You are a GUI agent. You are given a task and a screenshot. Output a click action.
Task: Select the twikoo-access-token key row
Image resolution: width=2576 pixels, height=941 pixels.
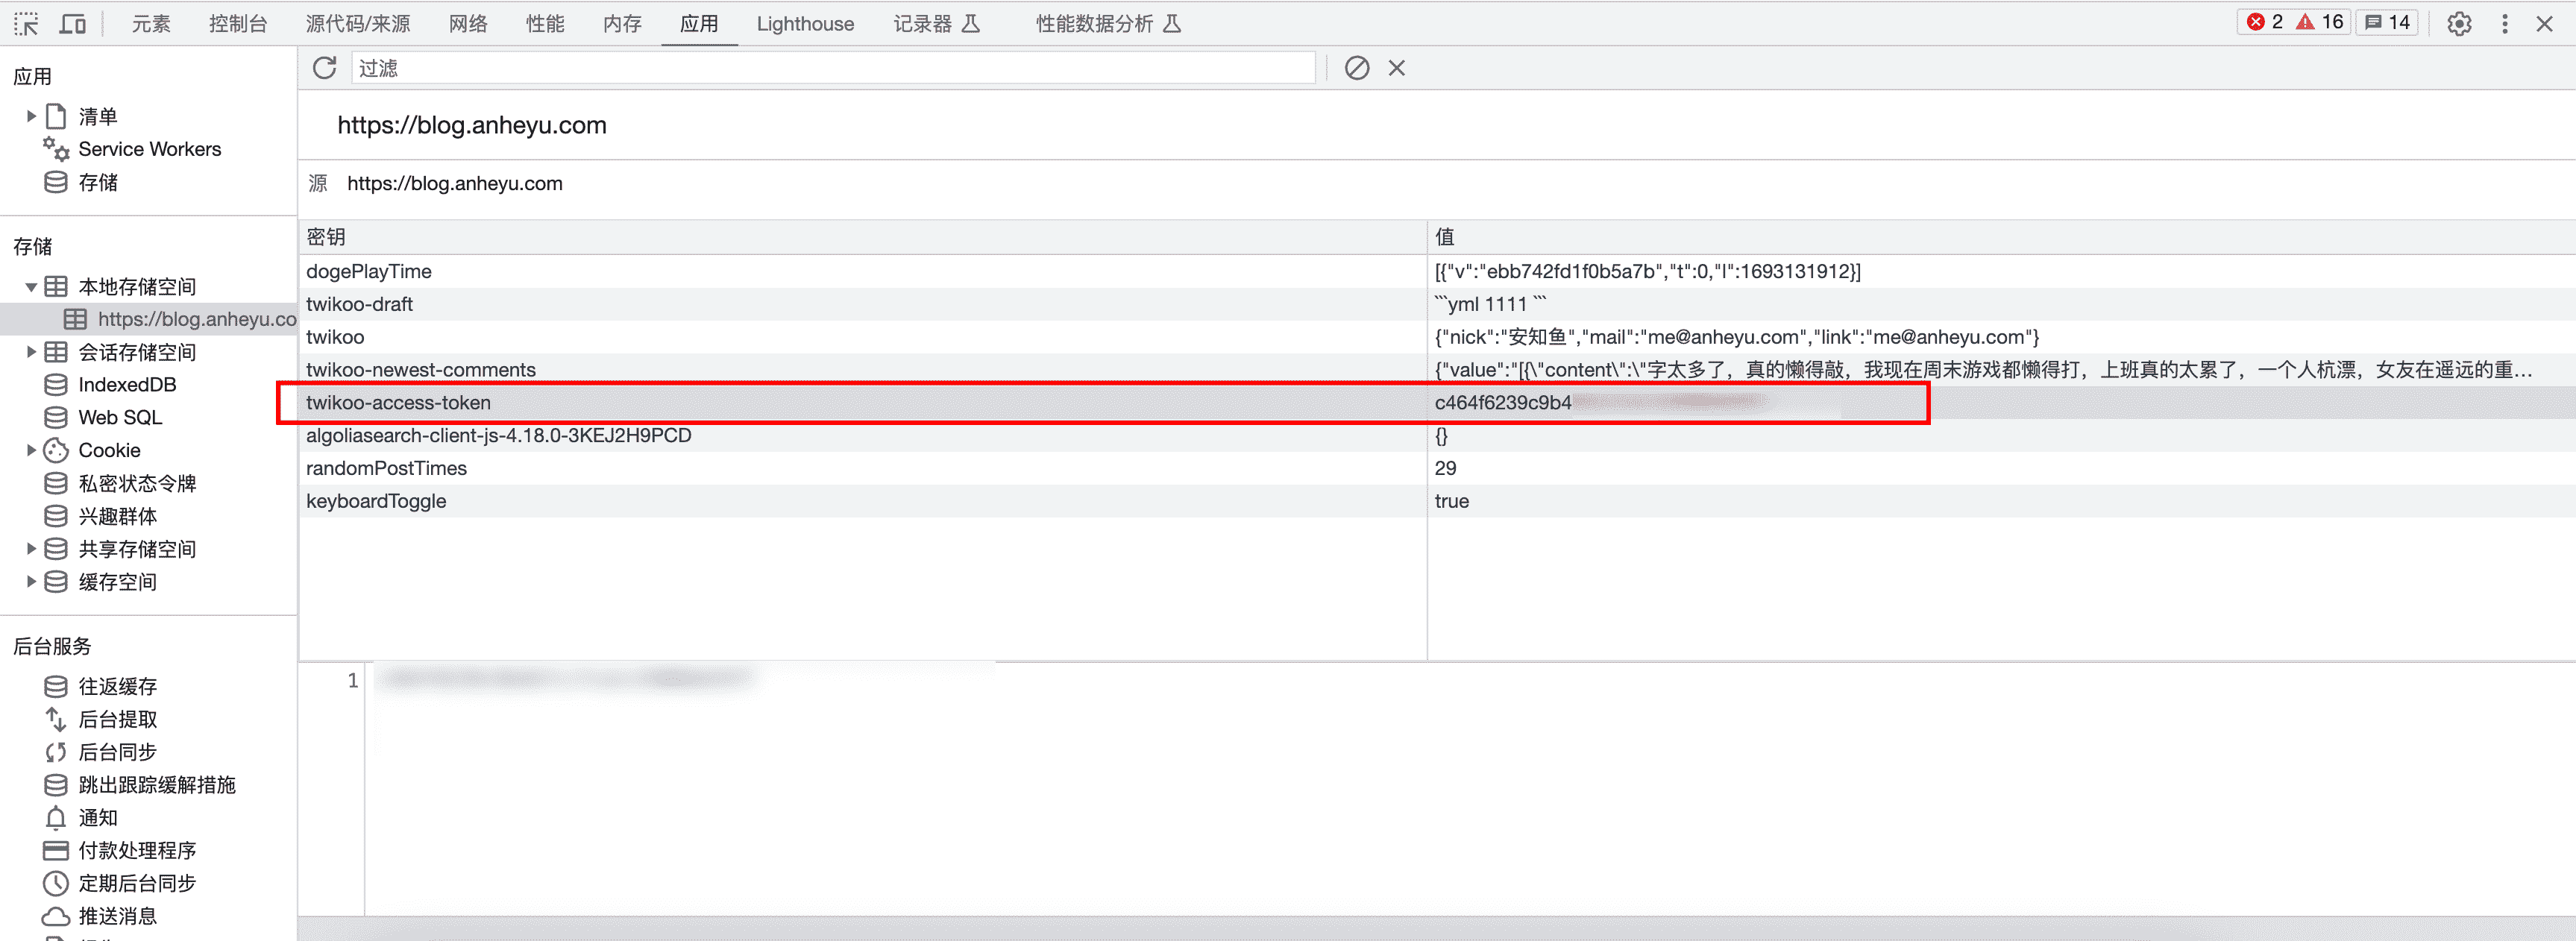pyautogui.click(x=862, y=403)
